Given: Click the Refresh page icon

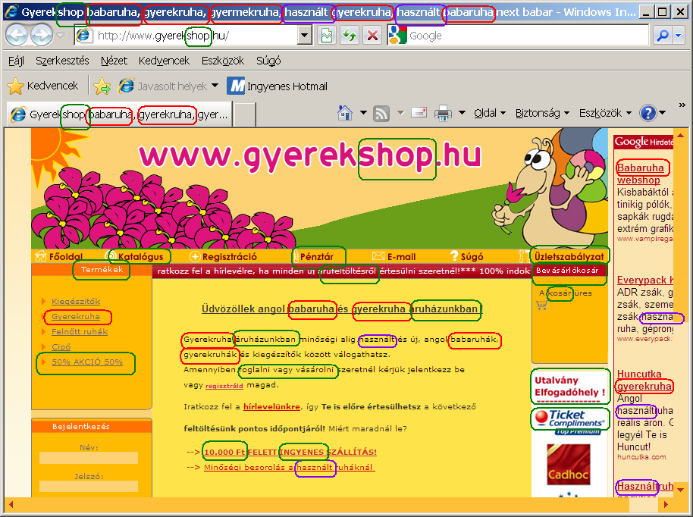Looking at the screenshot, I should 350,36.
